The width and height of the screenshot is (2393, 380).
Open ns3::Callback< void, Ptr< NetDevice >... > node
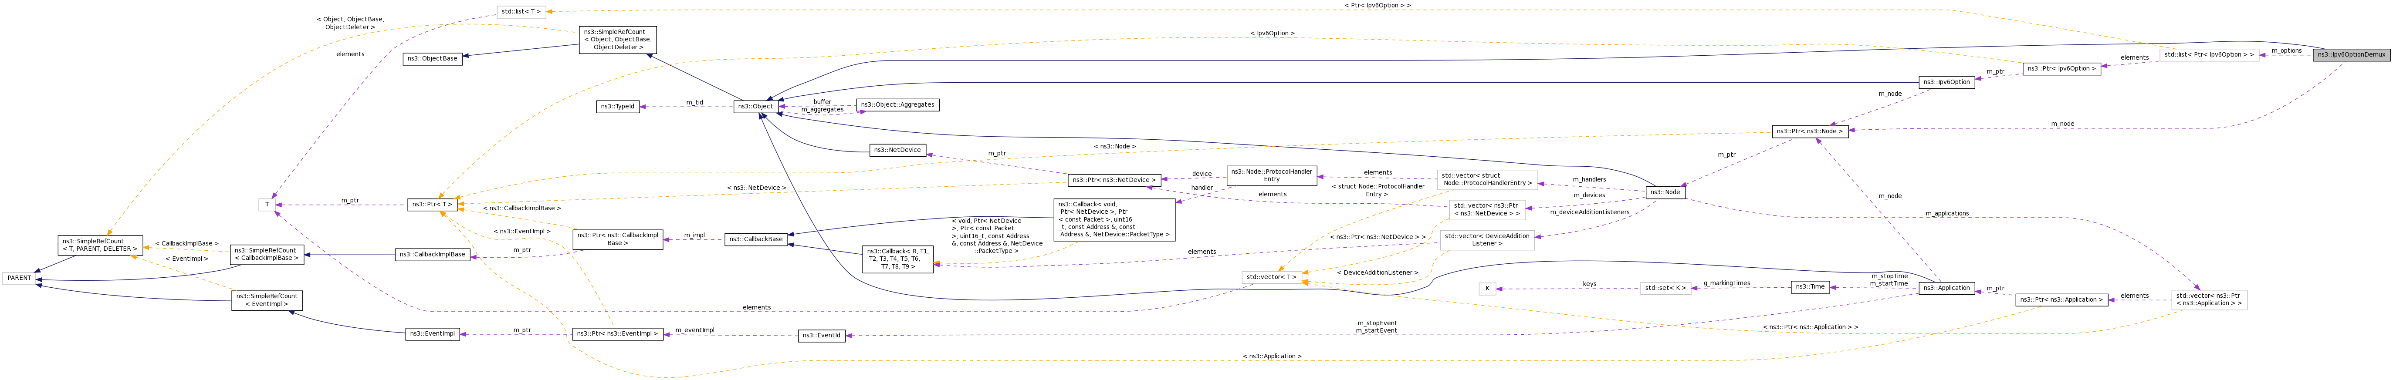[x=1115, y=219]
